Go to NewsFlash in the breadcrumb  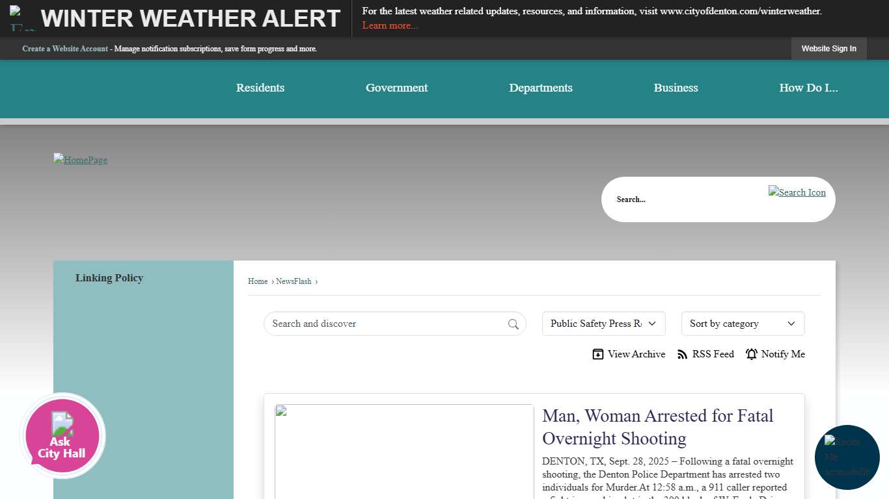pyautogui.click(x=294, y=281)
